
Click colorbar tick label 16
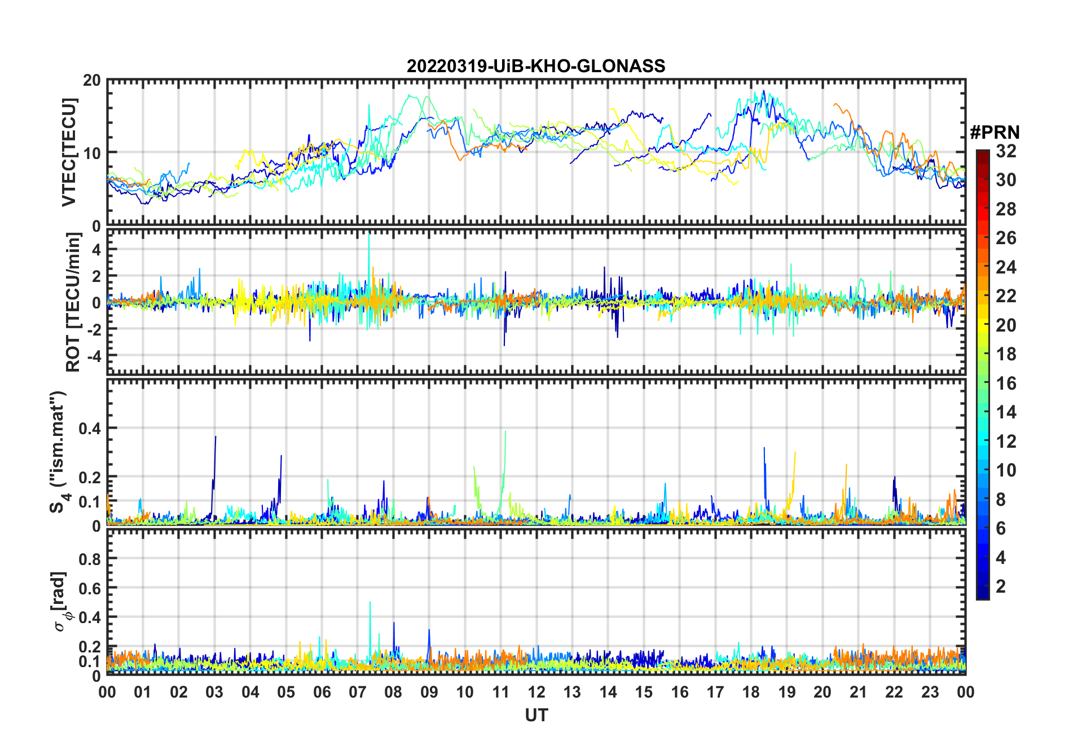coord(1006,383)
